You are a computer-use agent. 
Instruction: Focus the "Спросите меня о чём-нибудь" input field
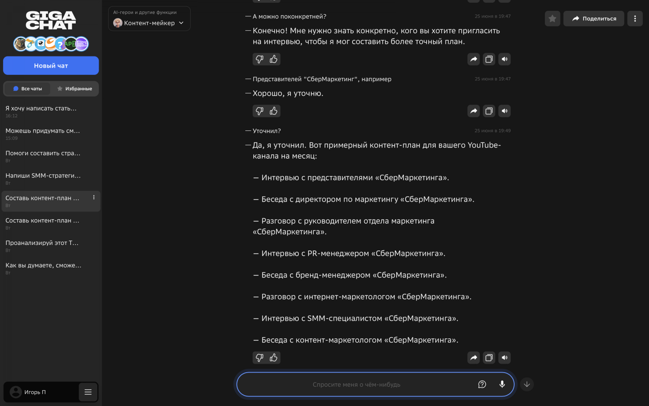click(x=356, y=384)
